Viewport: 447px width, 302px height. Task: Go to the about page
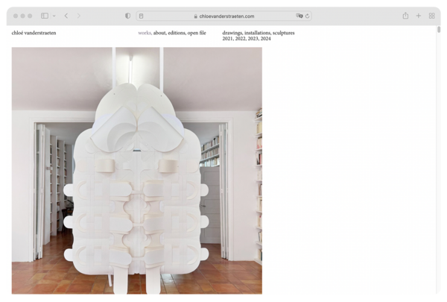tap(160, 33)
